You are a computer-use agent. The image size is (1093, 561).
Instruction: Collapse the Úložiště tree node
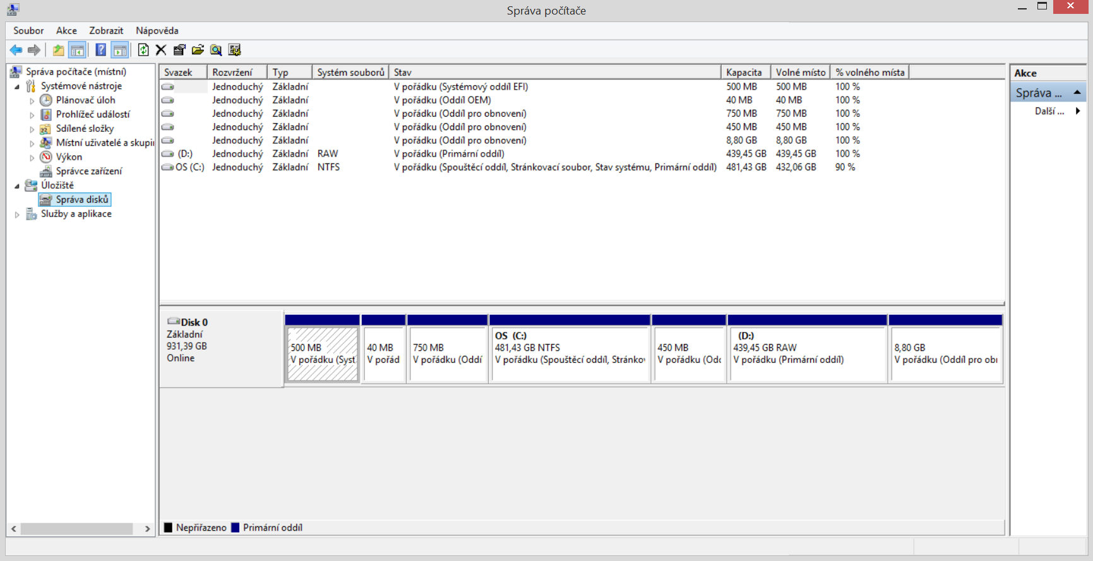pyautogui.click(x=17, y=186)
